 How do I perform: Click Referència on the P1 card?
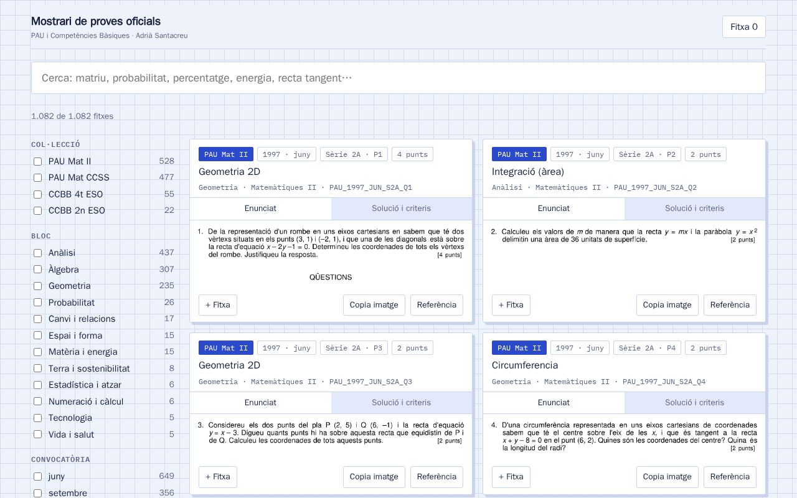click(x=436, y=305)
